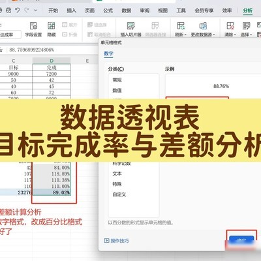Image resolution: width=261 pixels, height=261 pixels.
Task: Click cell containing 110.00%
Action: click(x=52, y=187)
